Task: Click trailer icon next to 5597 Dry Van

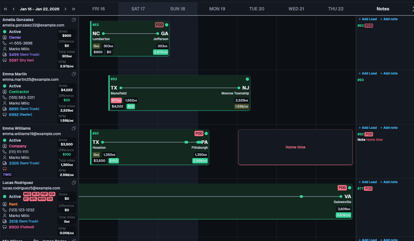Action: click(5, 60)
